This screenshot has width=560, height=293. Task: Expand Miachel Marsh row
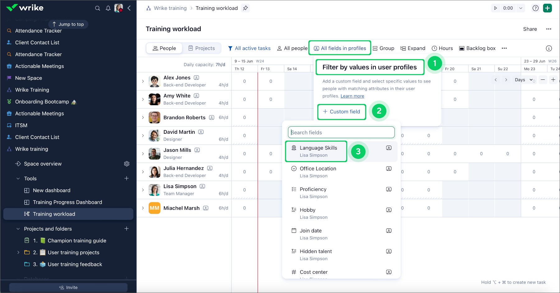coord(143,208)
